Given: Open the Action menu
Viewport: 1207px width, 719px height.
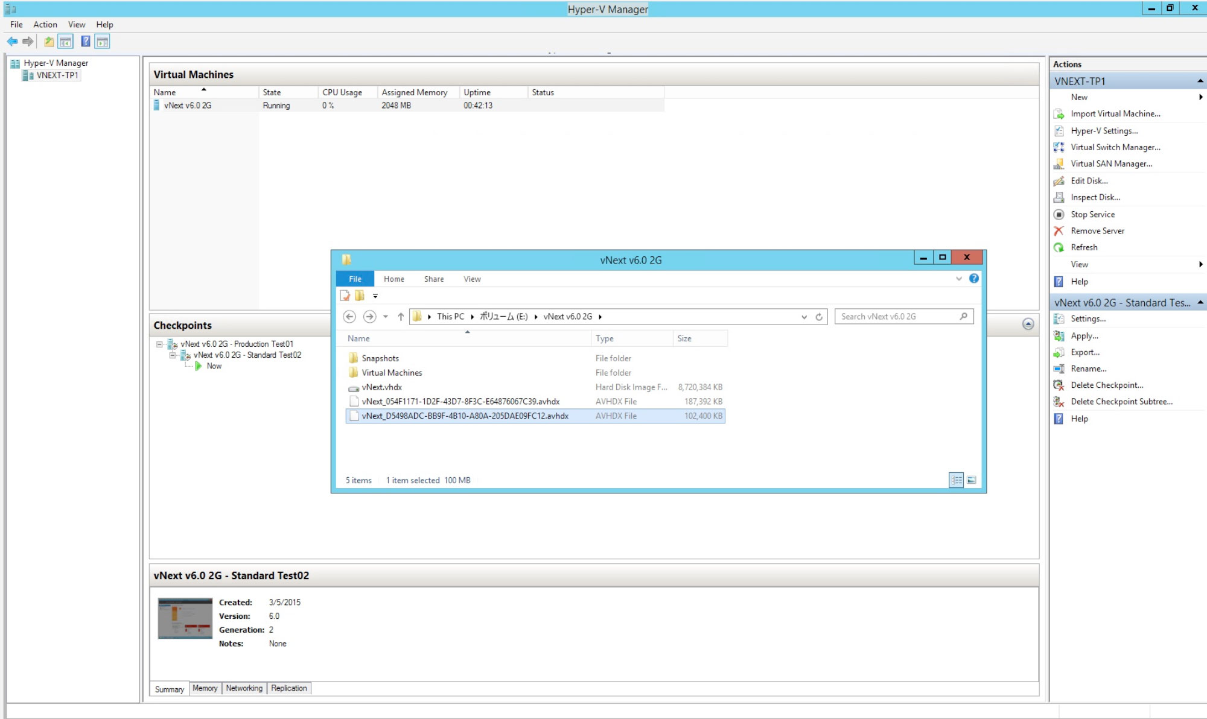Looking at the screenshot, I should tap(45, 25).
